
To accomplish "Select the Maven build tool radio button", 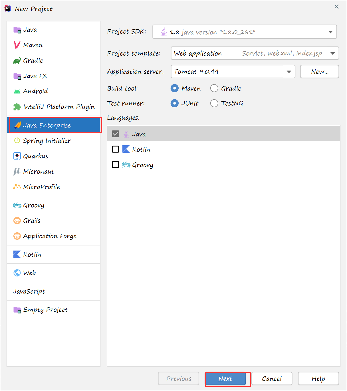I will (175, 88).
